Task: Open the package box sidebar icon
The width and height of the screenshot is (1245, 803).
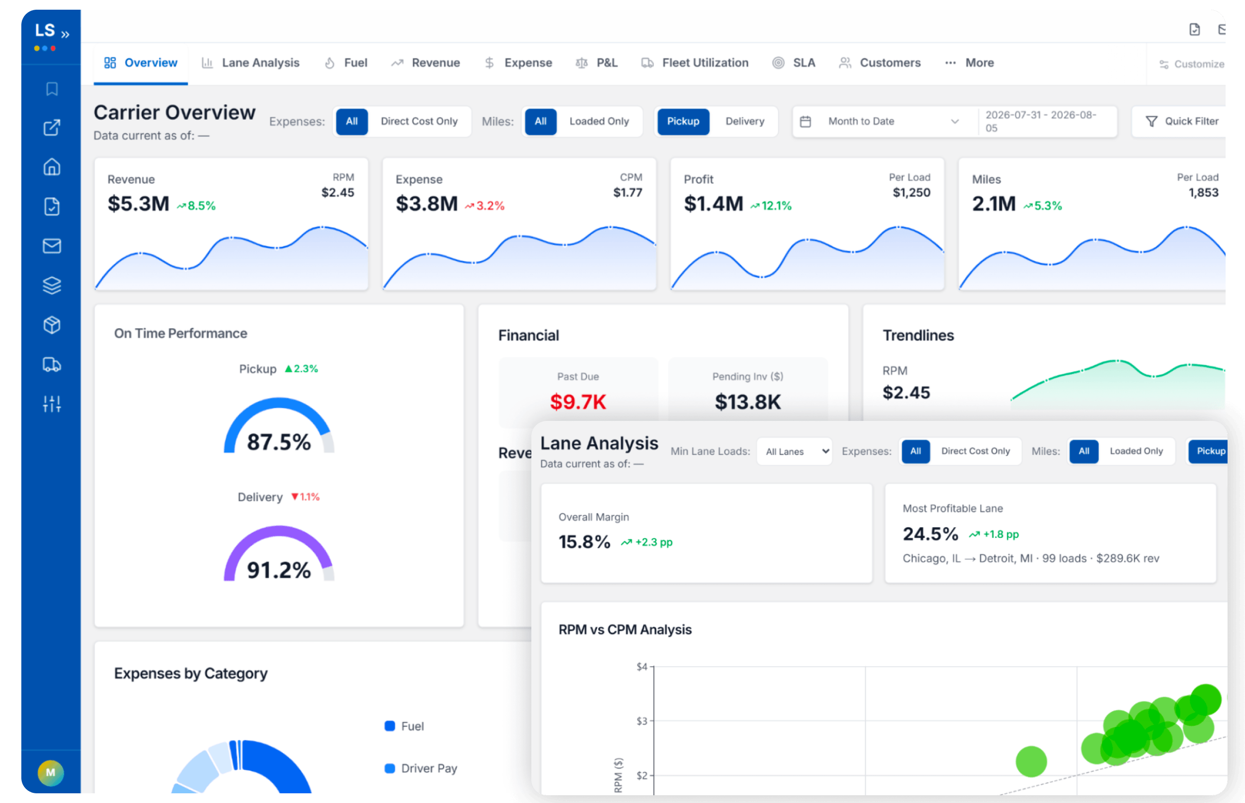Action: click(51, 325)
